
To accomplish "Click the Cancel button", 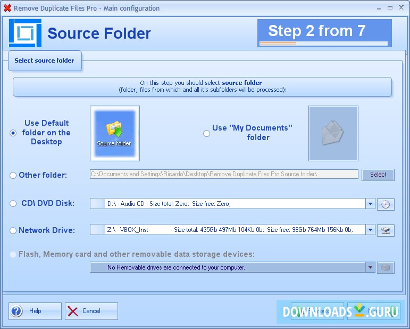I will tap(91, 311).
